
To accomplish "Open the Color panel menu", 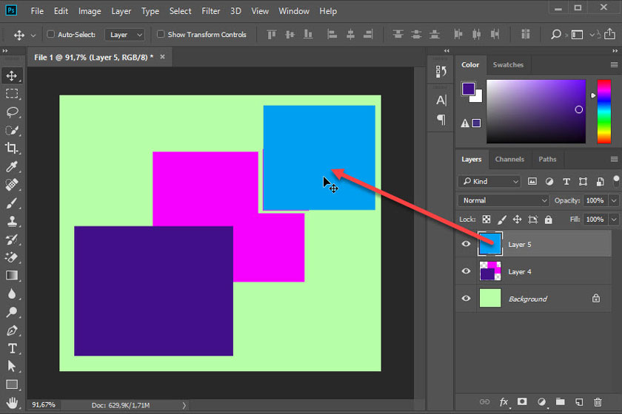I will (x=614, y=64).
